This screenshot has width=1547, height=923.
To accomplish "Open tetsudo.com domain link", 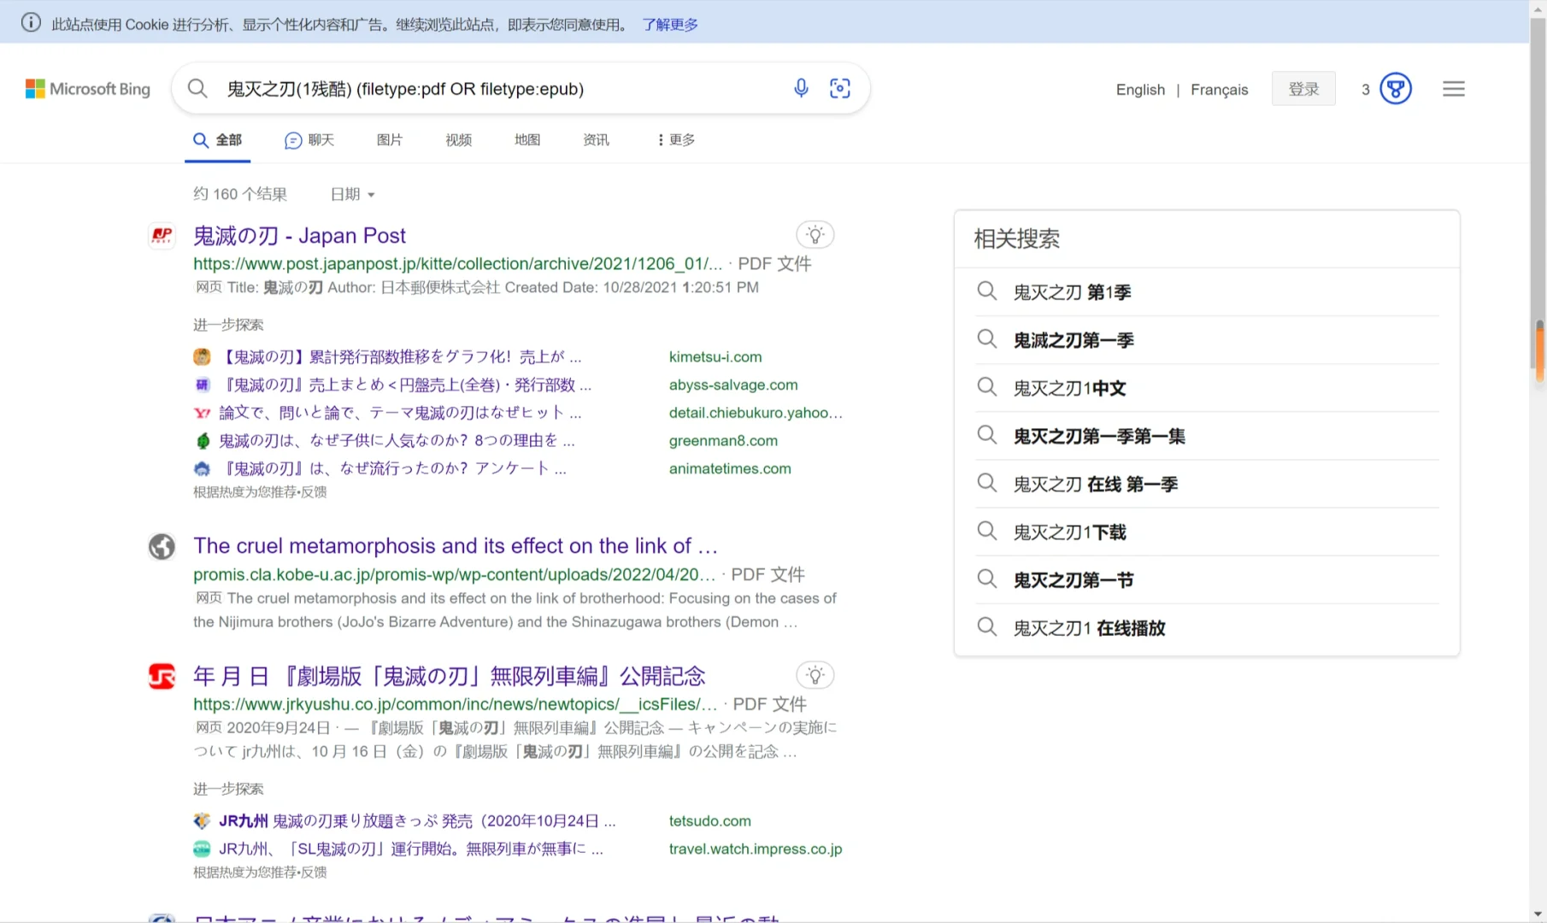I will pyautogui.click(x=709, y=820).
